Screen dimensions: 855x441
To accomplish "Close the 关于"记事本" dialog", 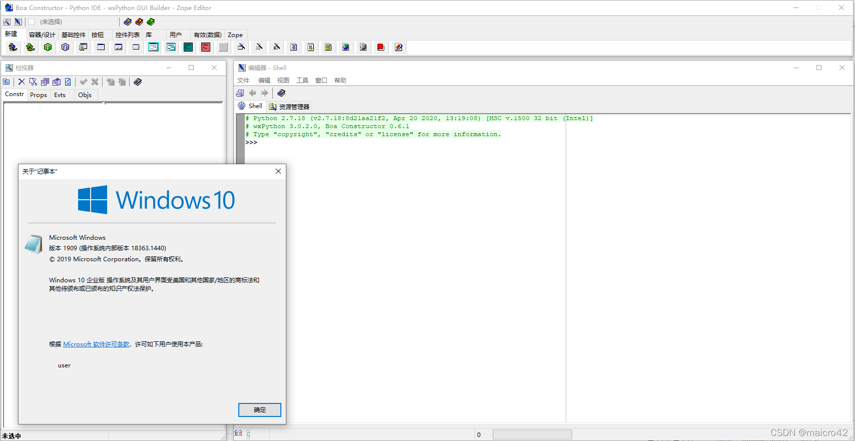I will point(278,171).
